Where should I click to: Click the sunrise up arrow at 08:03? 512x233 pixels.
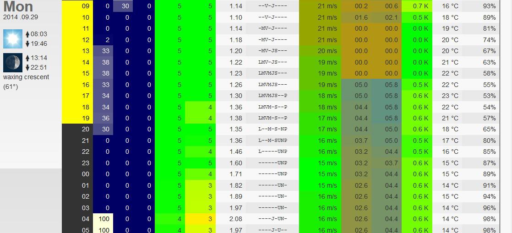pos(27,34)
